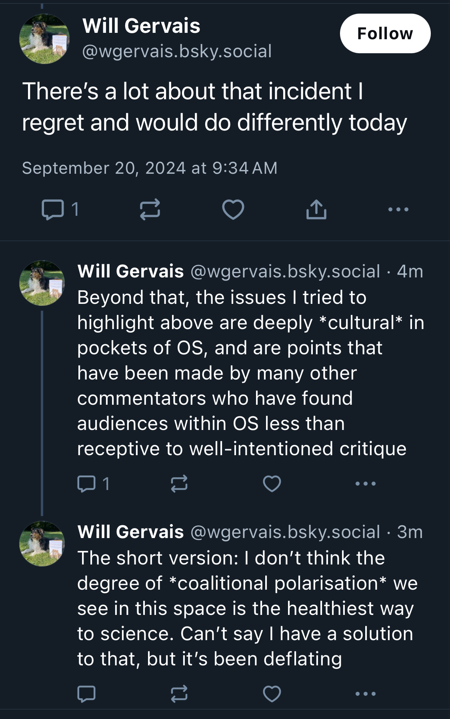450x719 pixels.
Task: Open reply on the main post
Action: tap(53, 209)
